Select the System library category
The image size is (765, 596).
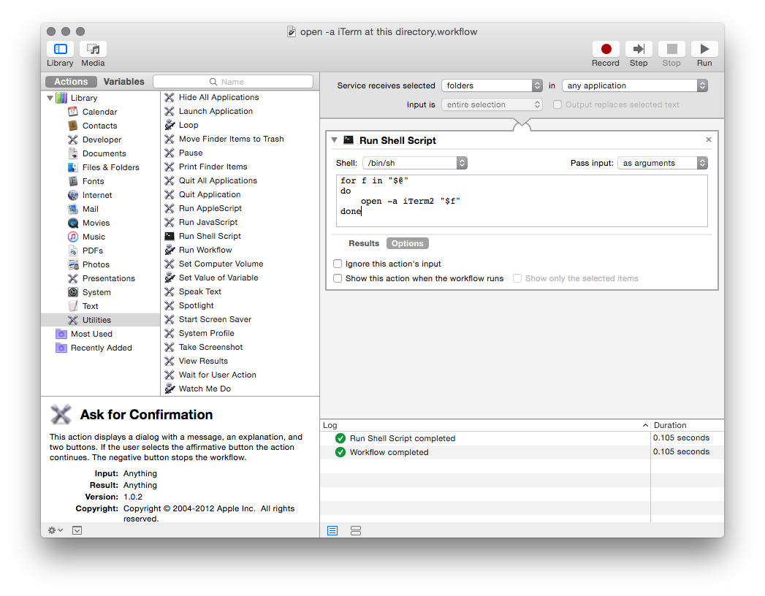pos(96,292)
